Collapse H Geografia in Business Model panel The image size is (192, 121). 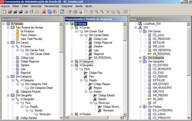[x=72, y=65]
